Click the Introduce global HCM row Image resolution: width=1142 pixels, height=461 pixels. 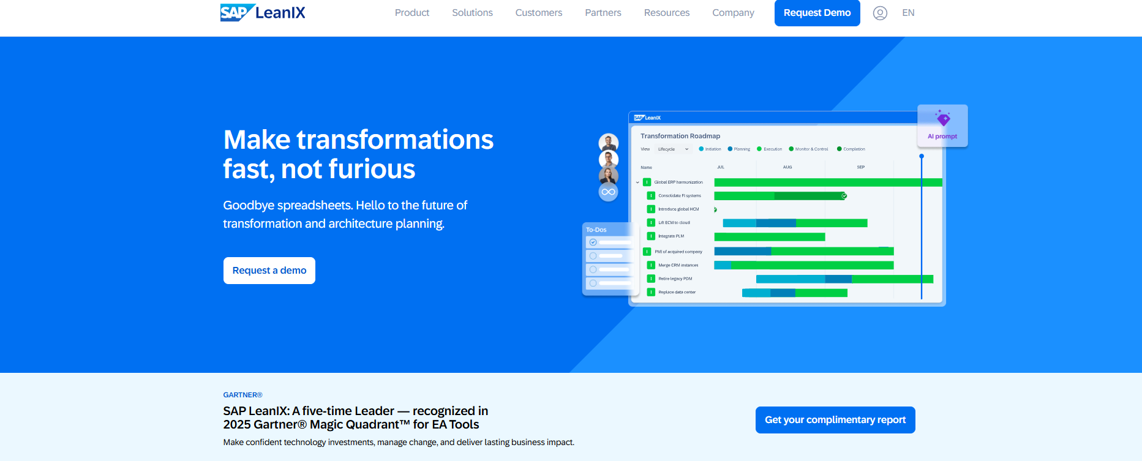[x=678, y=209]
